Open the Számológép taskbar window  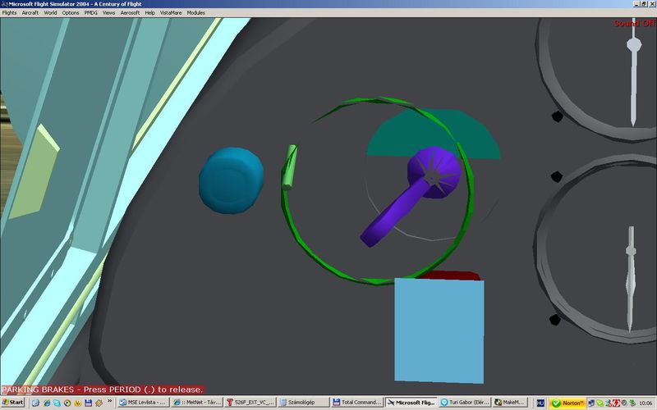[x=304, y=403]
